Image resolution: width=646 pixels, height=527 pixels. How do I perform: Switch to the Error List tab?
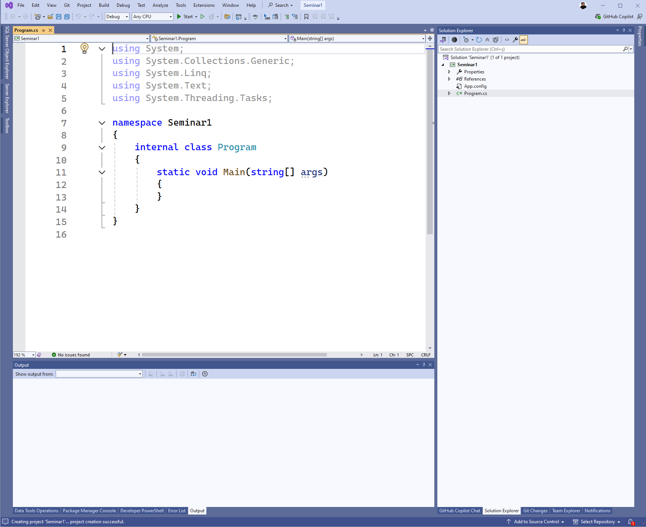point(177,511)
